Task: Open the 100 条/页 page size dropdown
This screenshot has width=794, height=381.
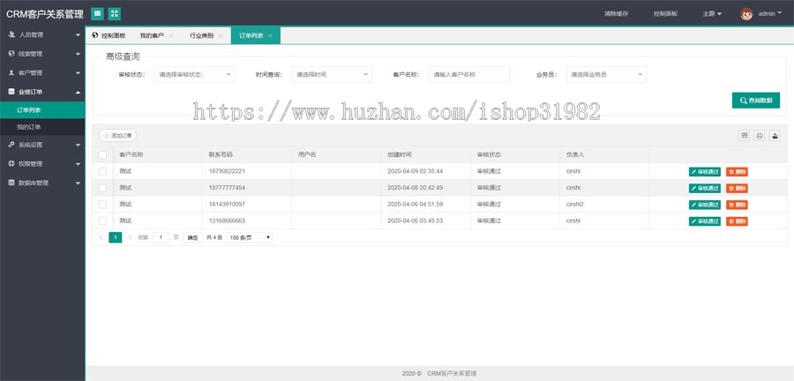Action: click(250, 237)
